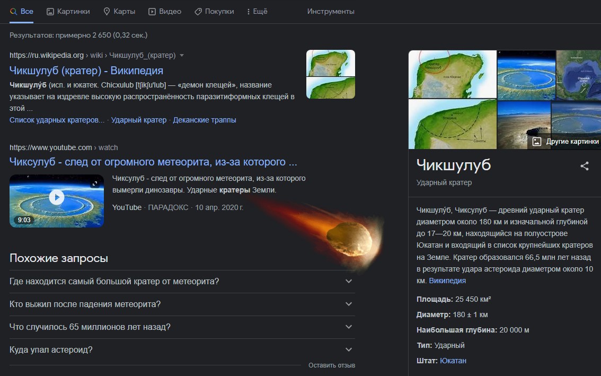The height and width of the screenshot is (376, 601).
Task: Open the Wikipedia result options arrow
Action: [182, 55]
